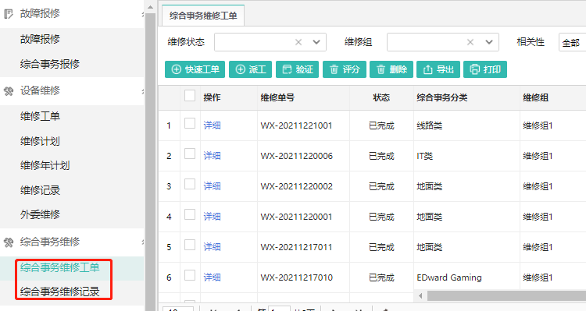Check the box for row WX-2021217010

click(190, 275)
